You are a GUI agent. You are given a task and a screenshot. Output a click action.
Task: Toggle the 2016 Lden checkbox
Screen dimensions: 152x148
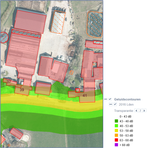115,104
